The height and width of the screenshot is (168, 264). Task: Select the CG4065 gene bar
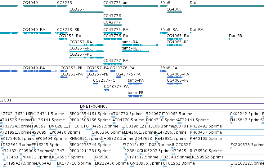[174, 12]
